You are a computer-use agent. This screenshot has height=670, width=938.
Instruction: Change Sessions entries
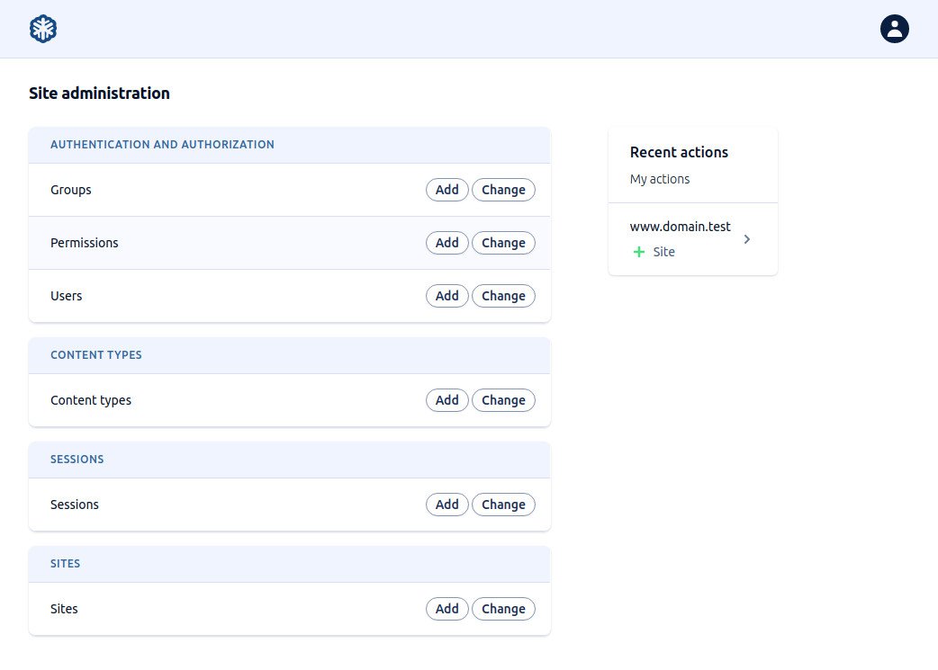(503, 505)
